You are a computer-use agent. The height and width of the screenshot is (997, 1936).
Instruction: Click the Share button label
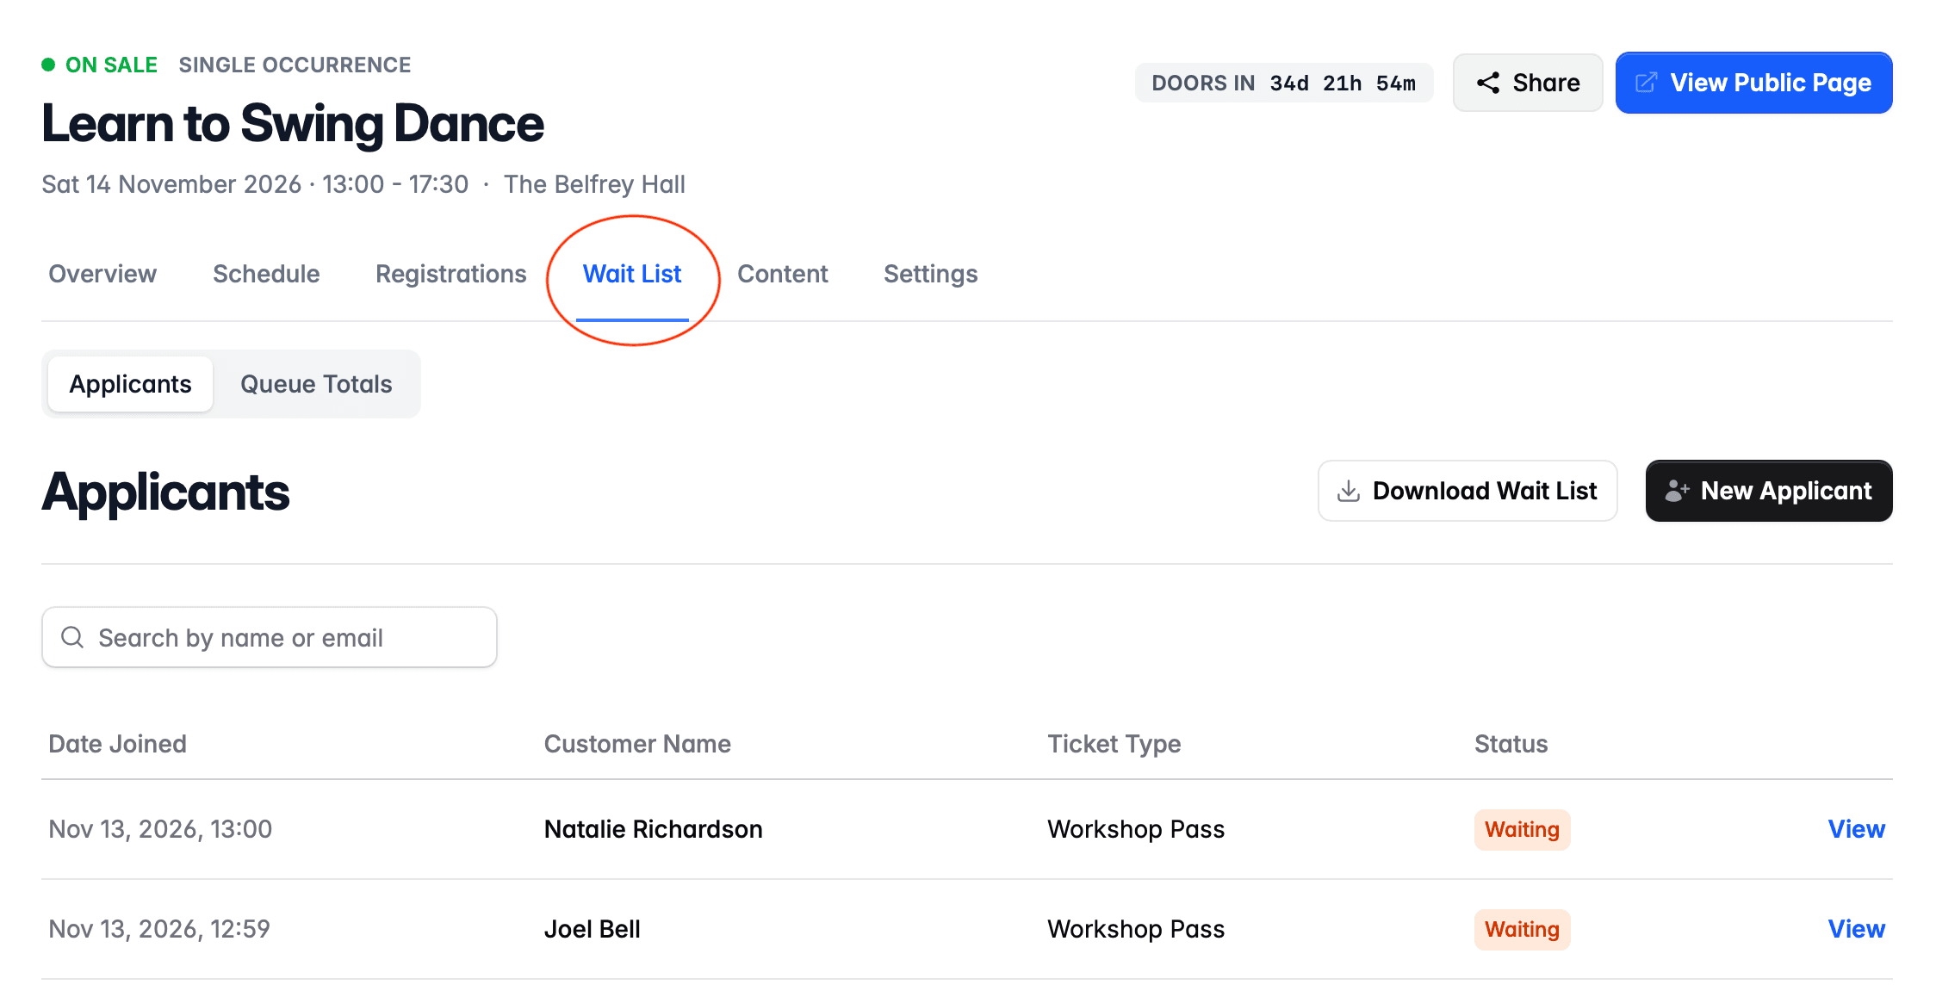(1547, 83)
